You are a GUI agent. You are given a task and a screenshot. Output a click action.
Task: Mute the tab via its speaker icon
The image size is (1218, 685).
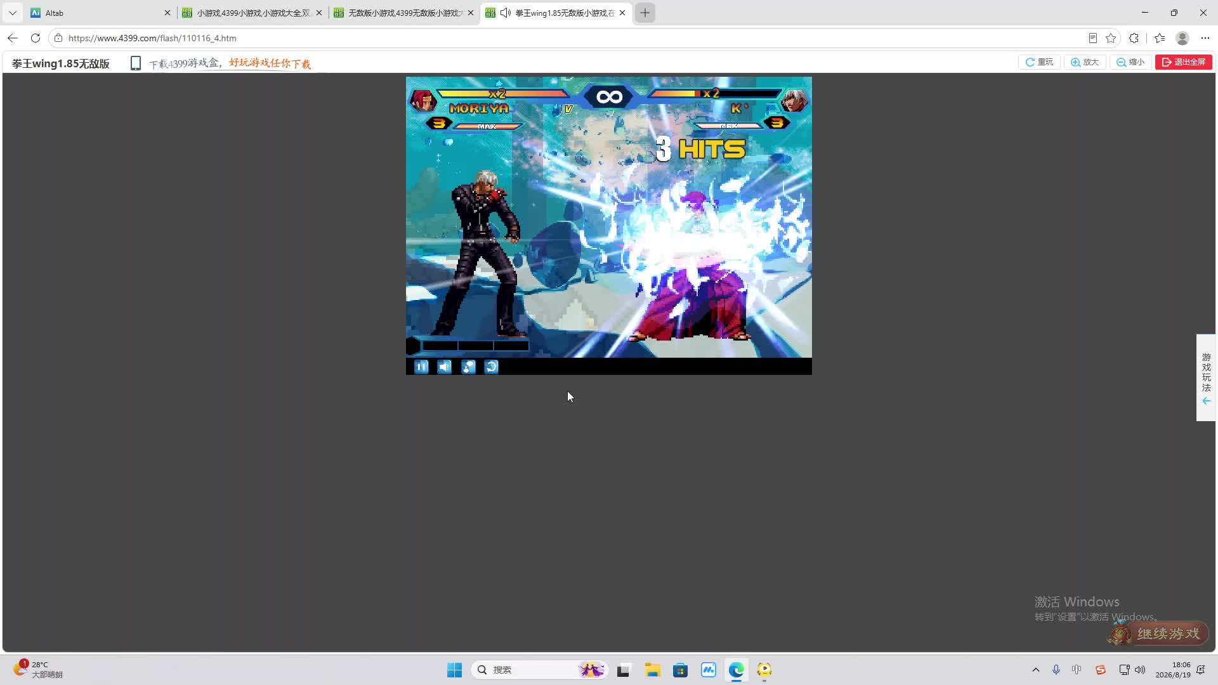pyautogui.click(x=506, y=13)
